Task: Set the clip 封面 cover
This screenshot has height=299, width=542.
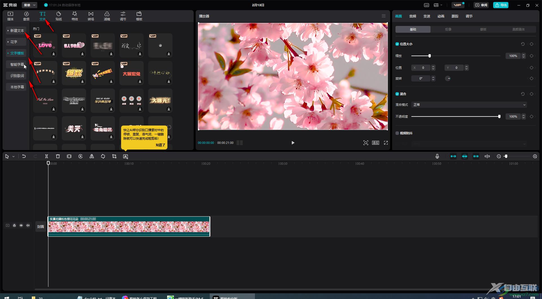Action: [x=41, y=227]
